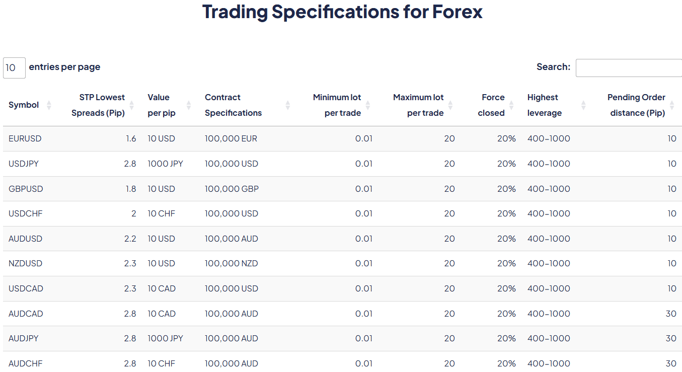Click the Highest leverage sort icon
The height and width of the screenshot is (372, 682).
point(584,105)
